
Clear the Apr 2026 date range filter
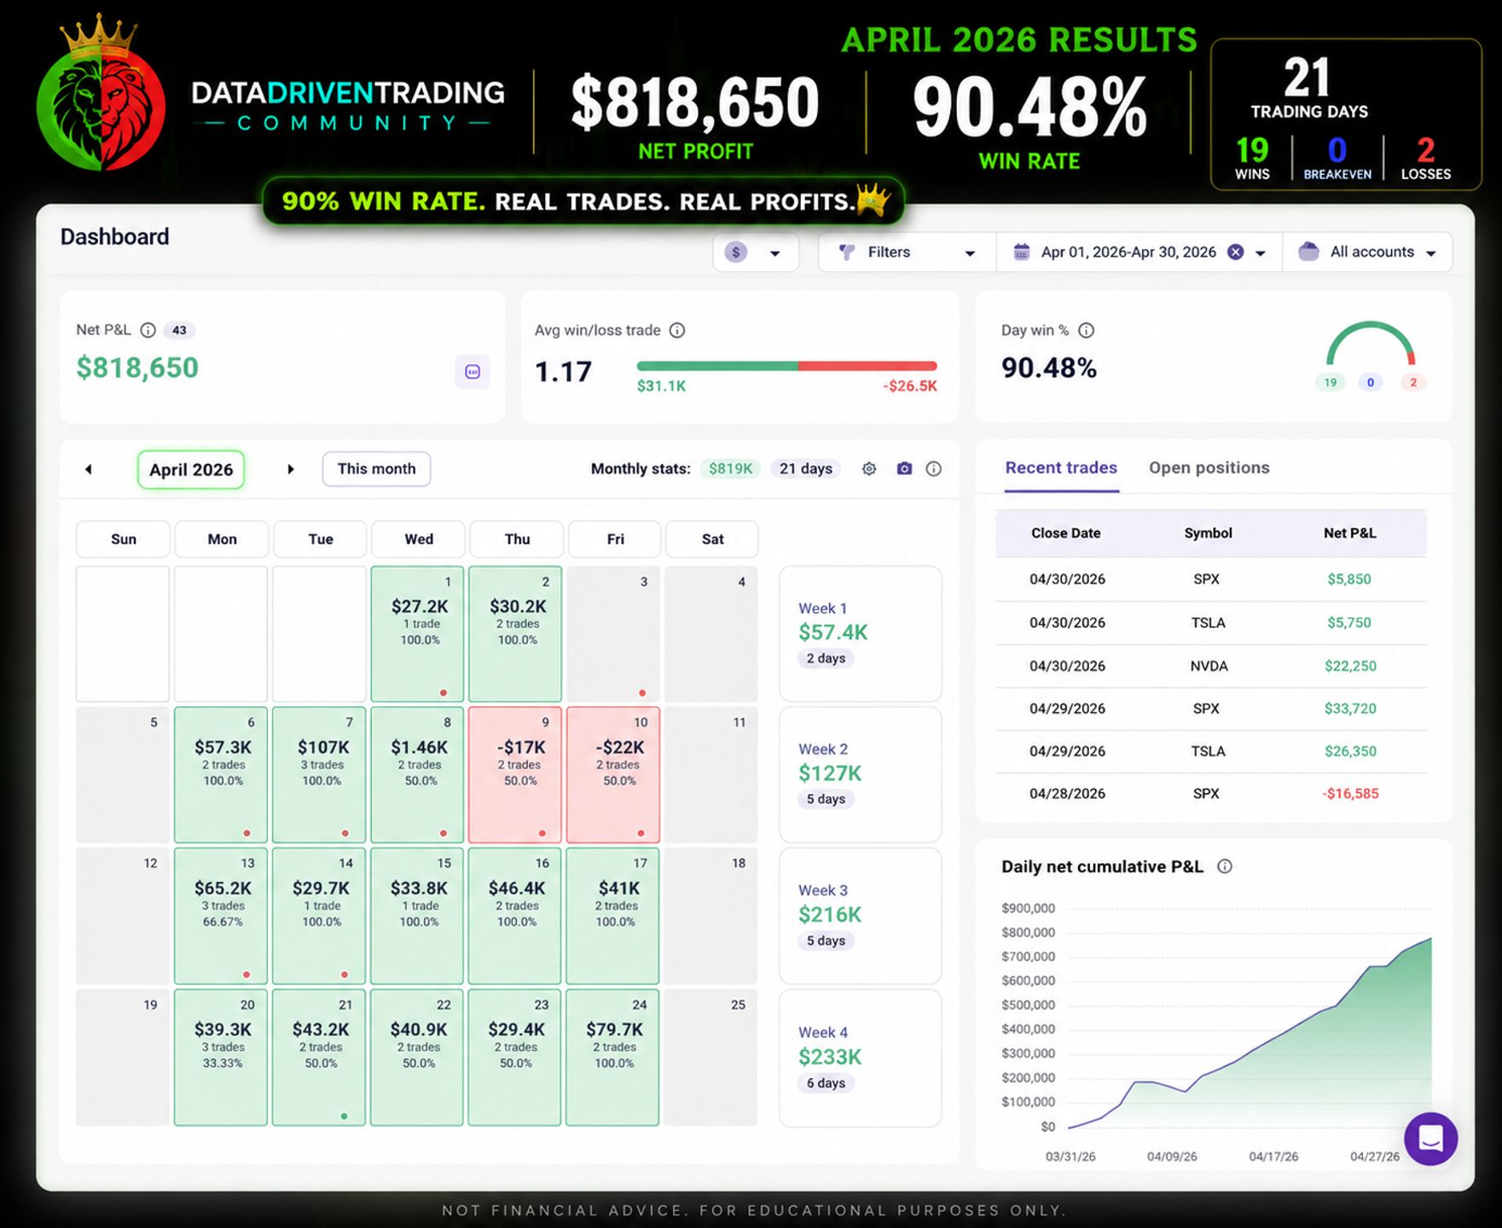tap(1235, 252)
